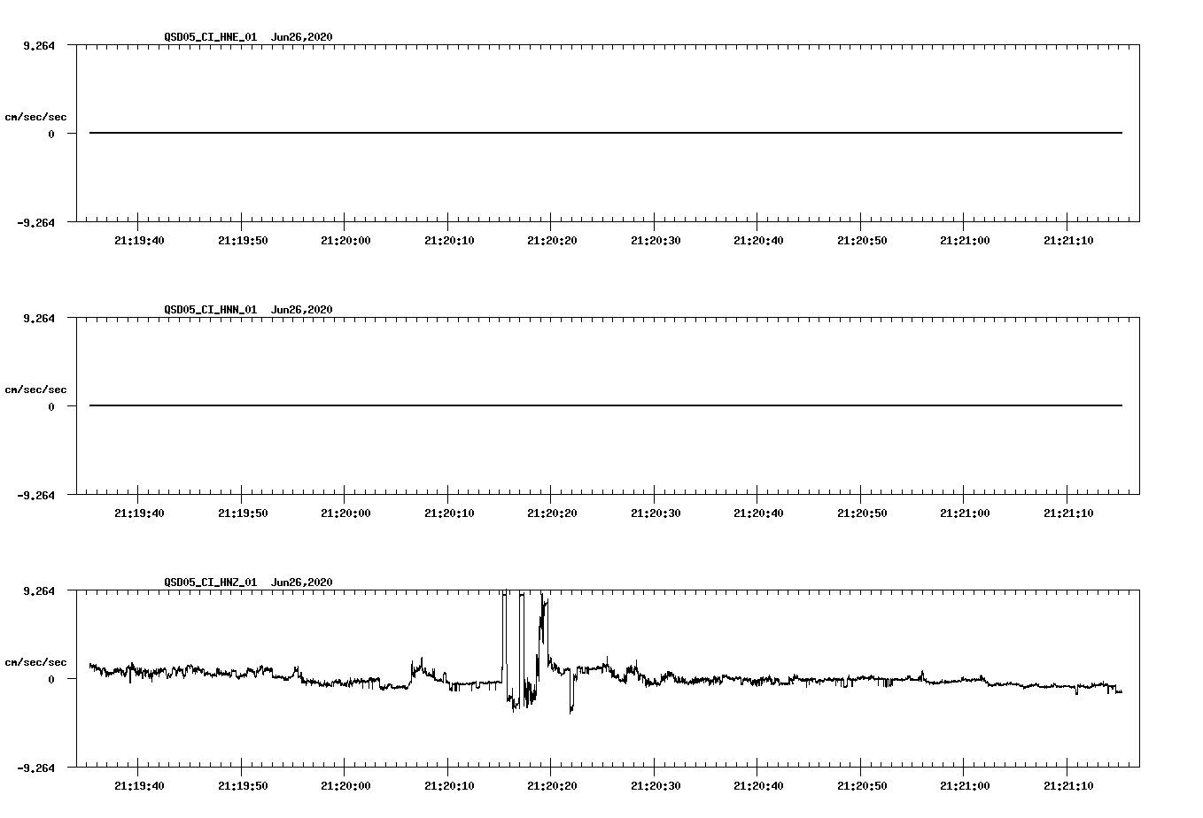Click the 9.264 axis maximum of HNE plot

[x=38, y=45]
